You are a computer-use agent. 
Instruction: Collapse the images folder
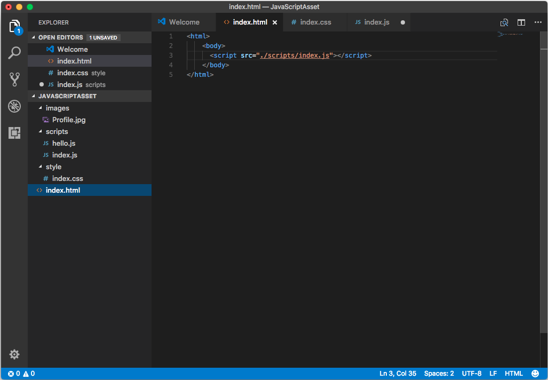pos(40,108)
